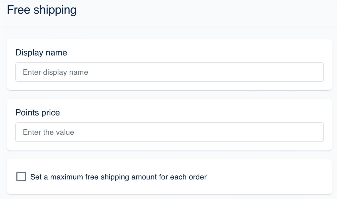Click the empty right end of Display name field
This screenshot has width=337, height=199.
(x=295, y=72)
